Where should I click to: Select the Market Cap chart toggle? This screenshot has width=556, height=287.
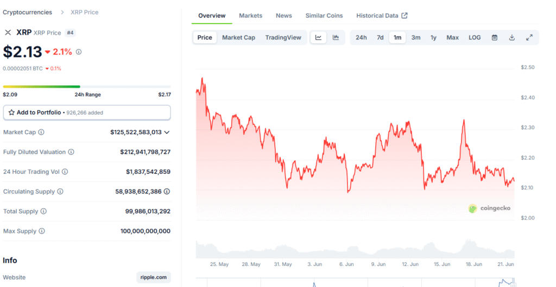coord(239,37)
